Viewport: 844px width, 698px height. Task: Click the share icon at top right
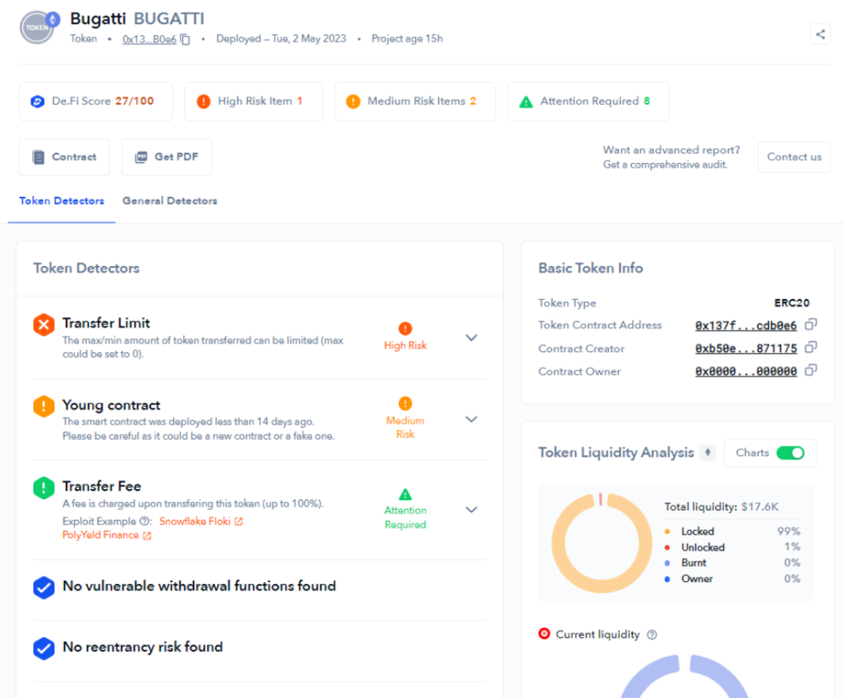[820, 34]
